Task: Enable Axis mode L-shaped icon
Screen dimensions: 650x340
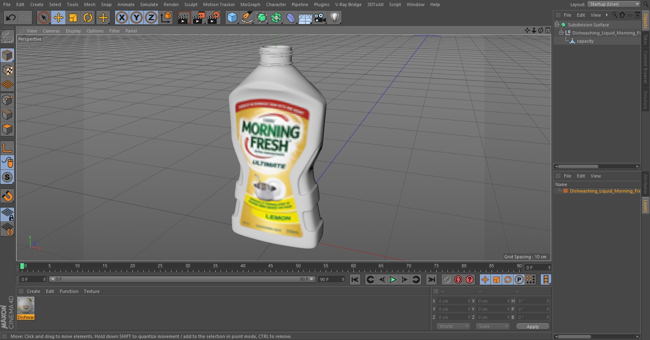Action: (x=7, y=147)
